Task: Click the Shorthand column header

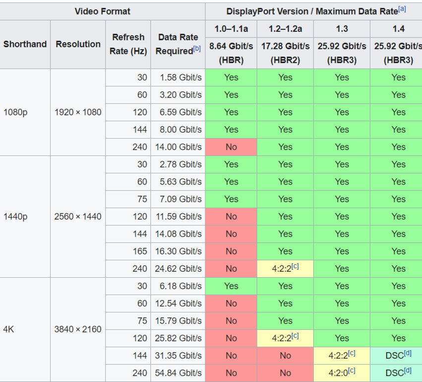Action: 25,44
